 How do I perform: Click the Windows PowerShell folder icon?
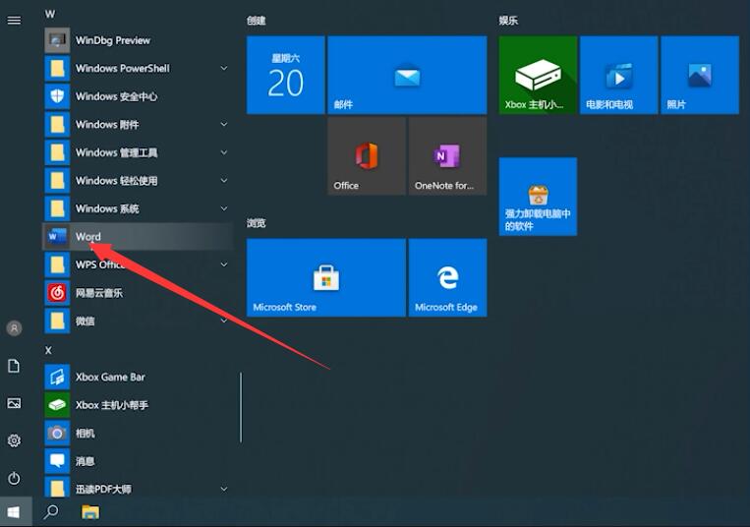click(x=57, y=69)
